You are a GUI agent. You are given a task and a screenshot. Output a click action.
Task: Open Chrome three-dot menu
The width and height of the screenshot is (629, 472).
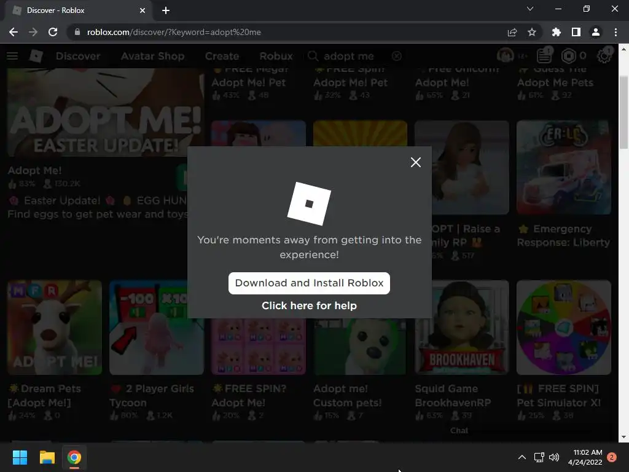click(615, 32)
